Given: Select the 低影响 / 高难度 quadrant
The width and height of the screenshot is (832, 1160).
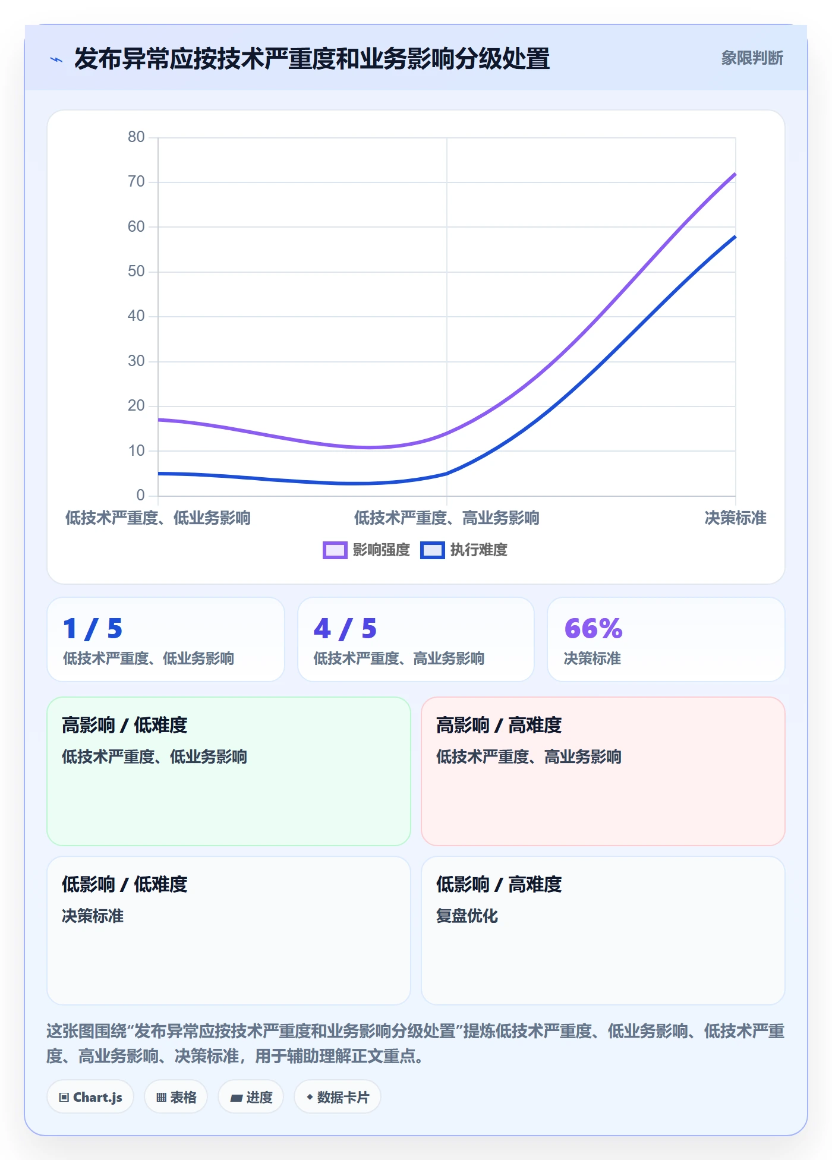Looking at the screenshot, I should 603,931.
